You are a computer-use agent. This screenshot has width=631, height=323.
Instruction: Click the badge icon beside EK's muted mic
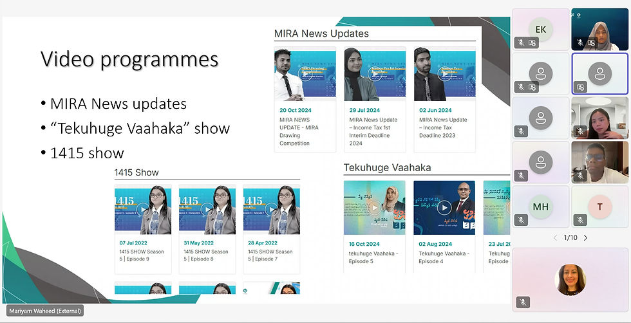point(532,42)
